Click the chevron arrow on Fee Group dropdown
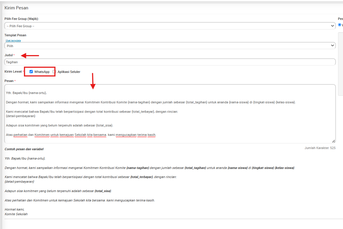This screenshot has width=343, height=229. pyautogui.click(x=332, y=26)
